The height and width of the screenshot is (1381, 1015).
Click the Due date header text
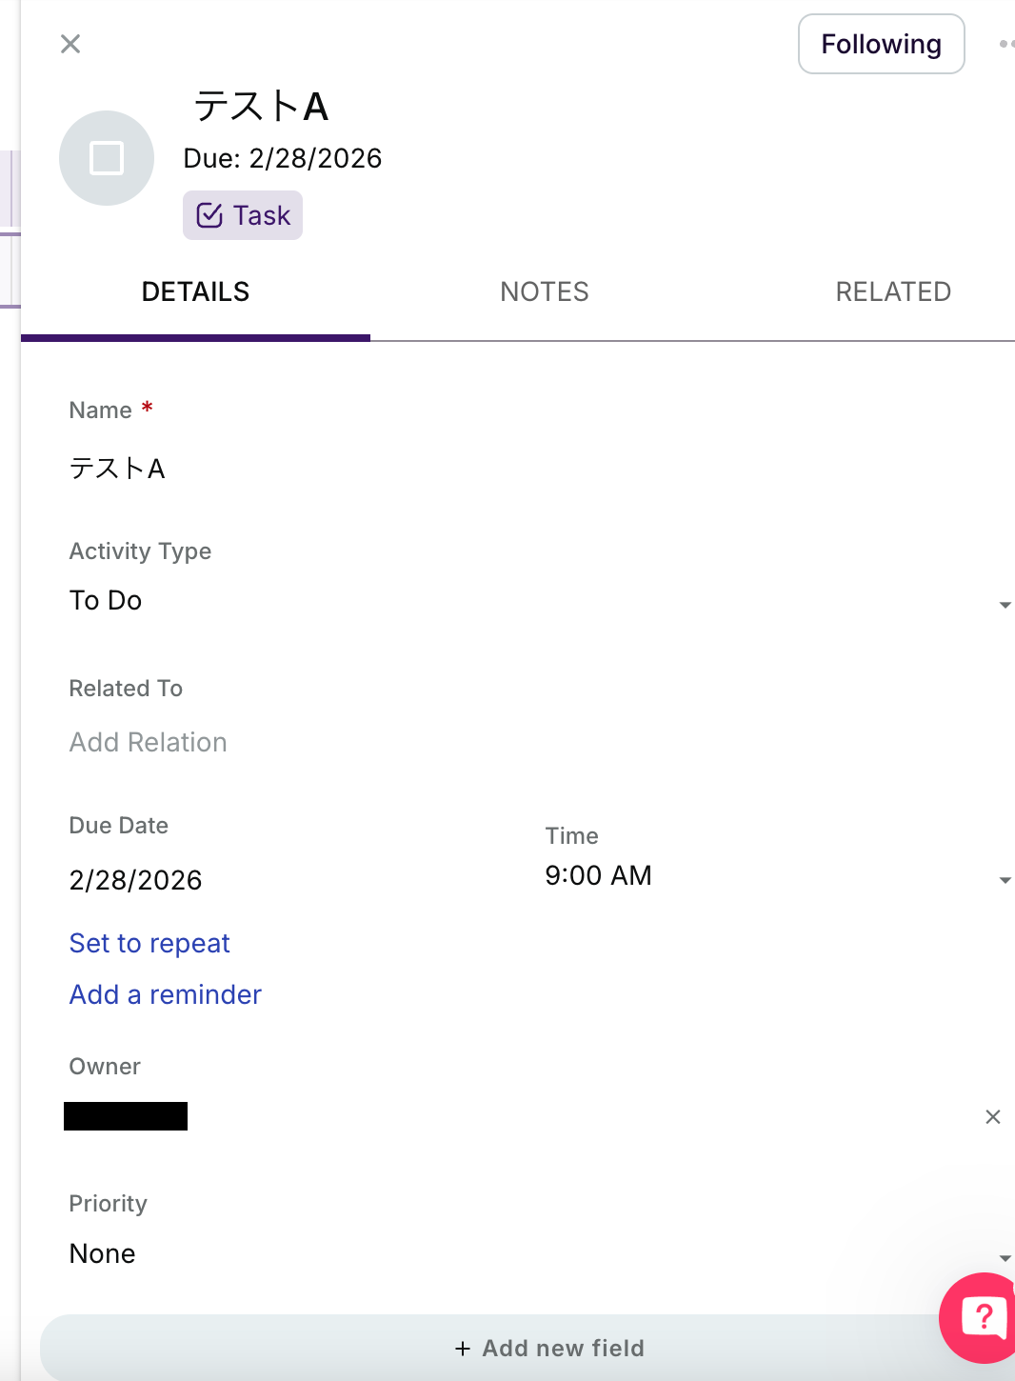click(283, 158)
